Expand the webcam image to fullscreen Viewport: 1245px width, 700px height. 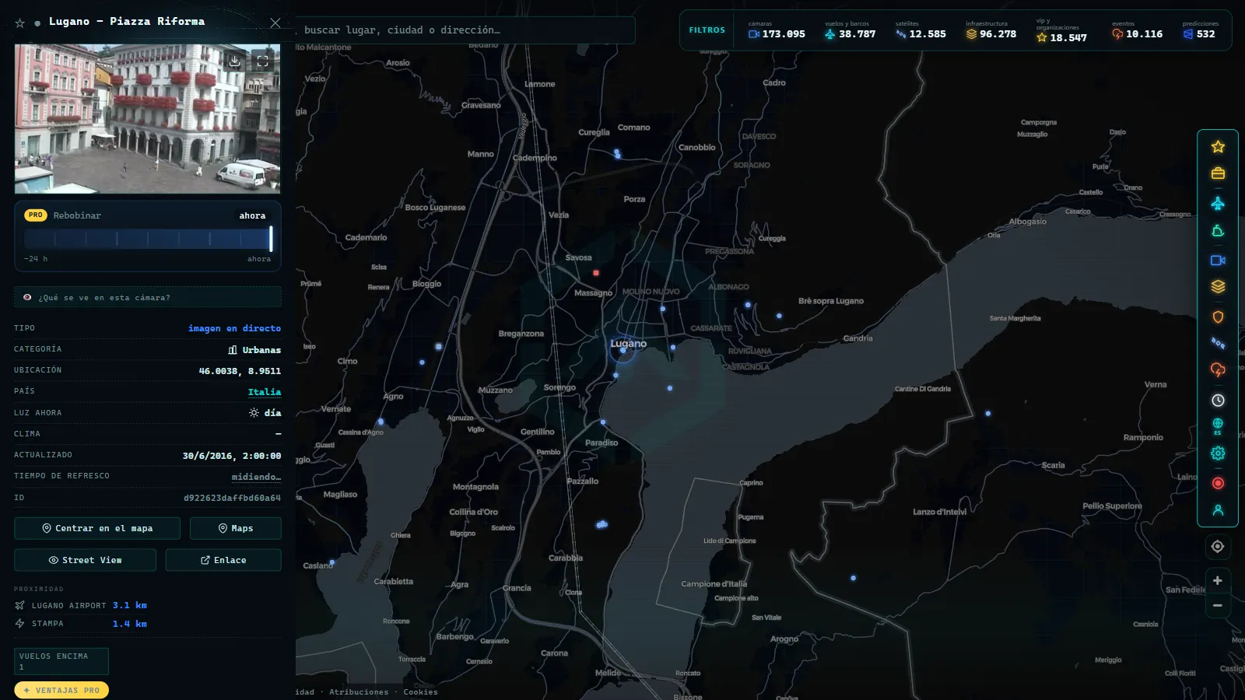pyautogui.click(x=263, y=61)
